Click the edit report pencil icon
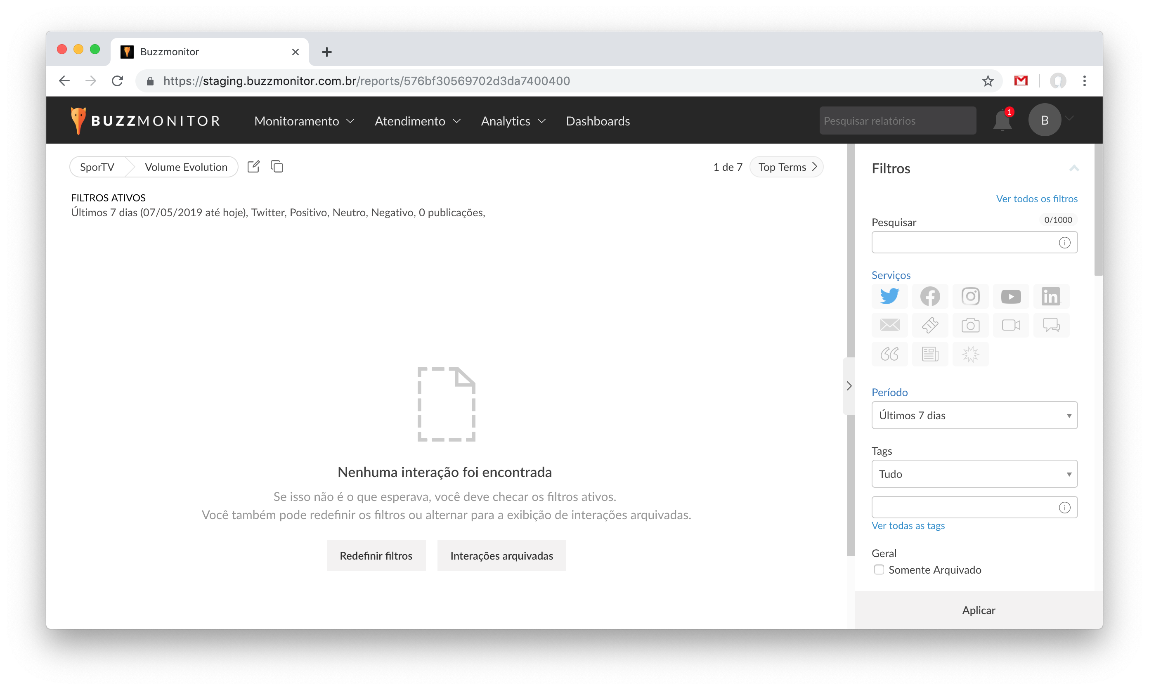The image size is (1149, 690). pyautogui.click(x=253, y=166)
